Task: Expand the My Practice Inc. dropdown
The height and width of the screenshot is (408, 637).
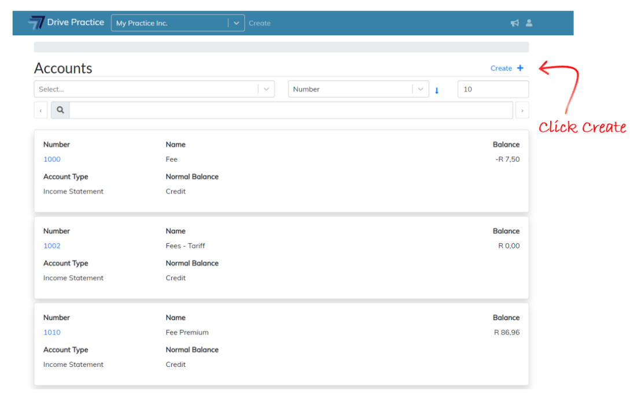Action: (x=236, y=23)
